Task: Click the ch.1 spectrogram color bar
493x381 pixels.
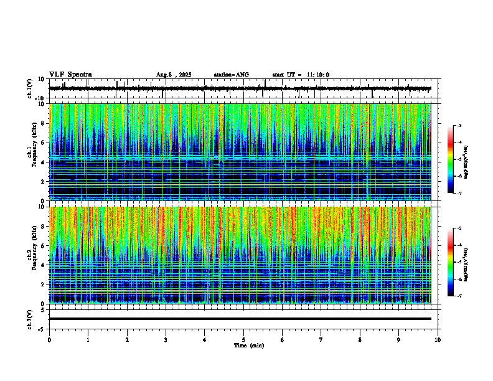Action: pyautogui.click(x=450, y=159)
